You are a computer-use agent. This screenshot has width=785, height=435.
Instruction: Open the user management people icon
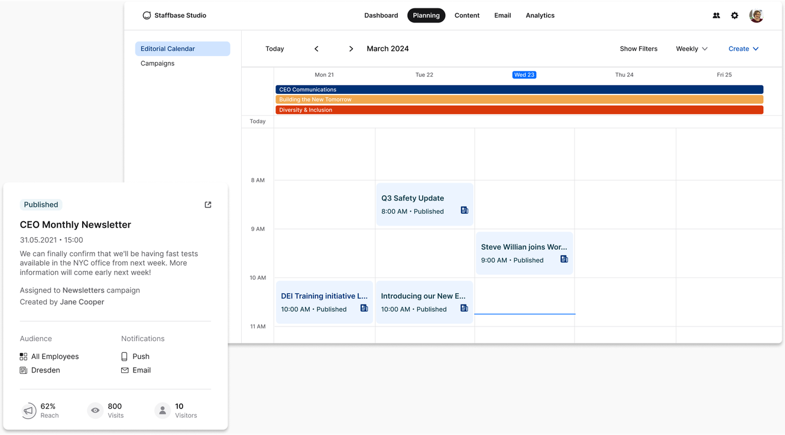point(716,15)
